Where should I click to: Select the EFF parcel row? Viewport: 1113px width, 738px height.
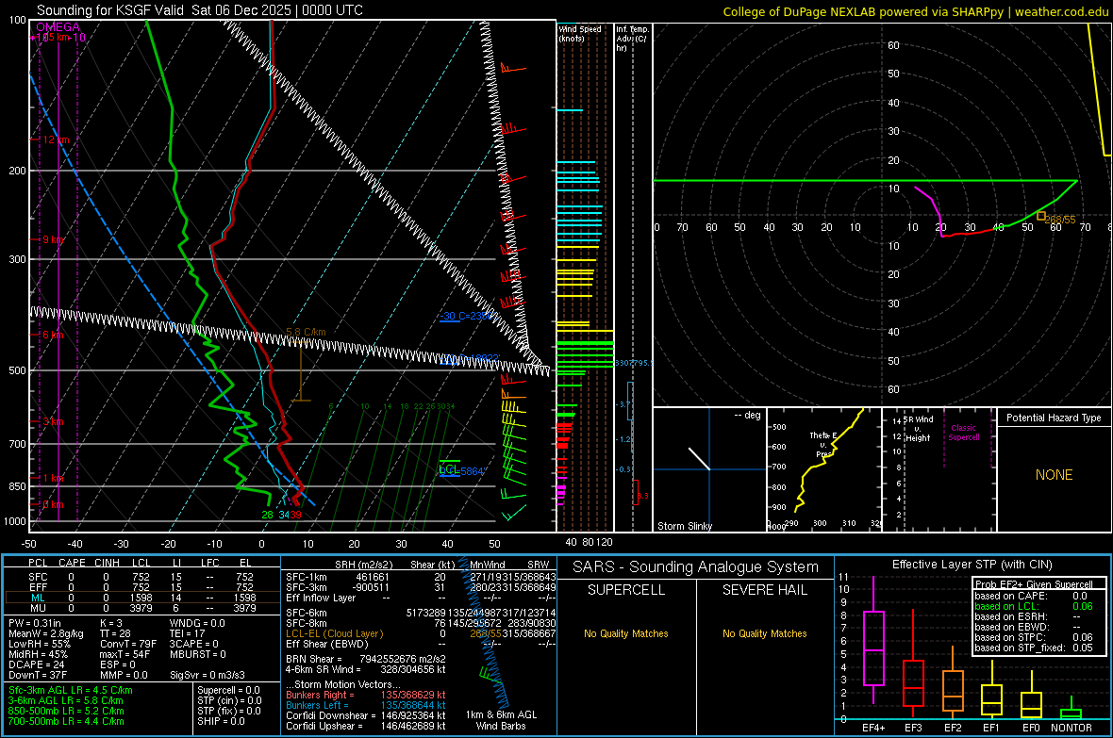coord(141,587)
